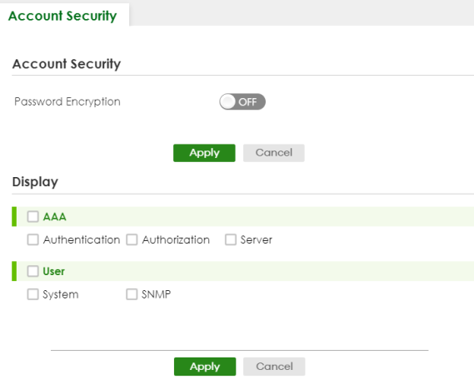The image size is (474, 389).
Task: Click the green User heading label
Action: (x=54, y=272)
